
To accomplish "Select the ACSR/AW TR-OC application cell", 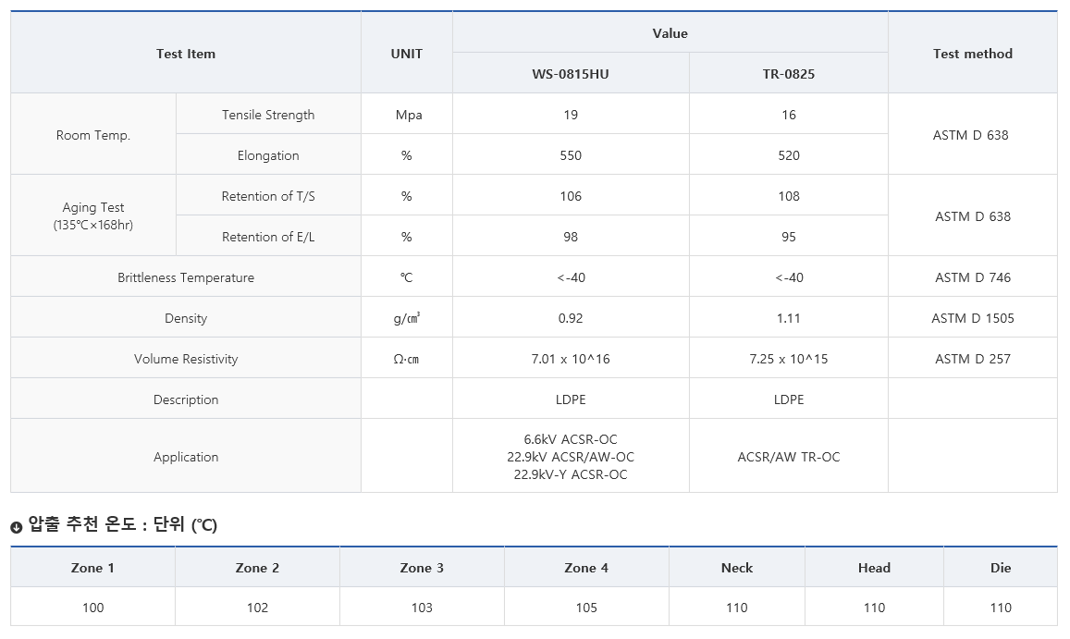I will [788, 457].
